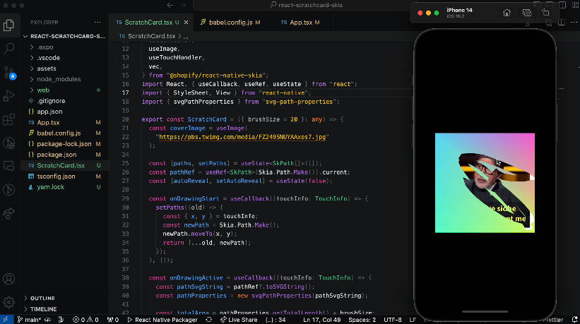Collapse REACT-SCRATCHCARD-S root folder

[25, 36]
